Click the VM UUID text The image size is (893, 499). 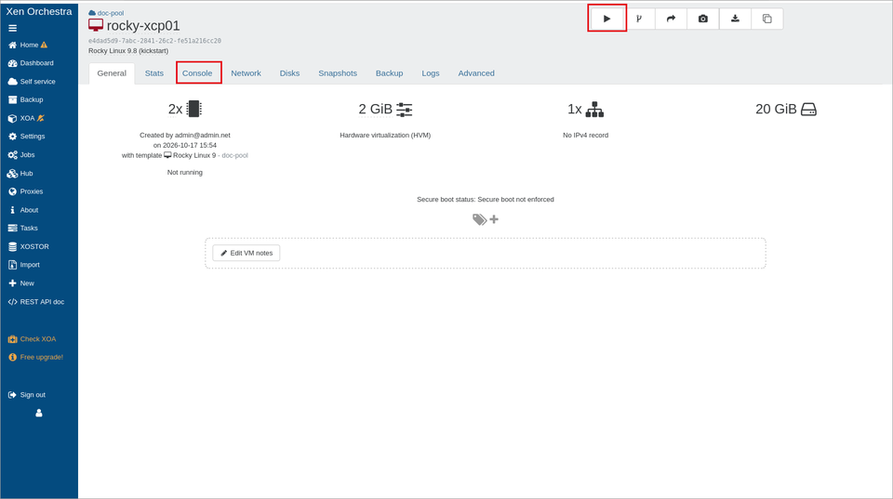[154, 41]
